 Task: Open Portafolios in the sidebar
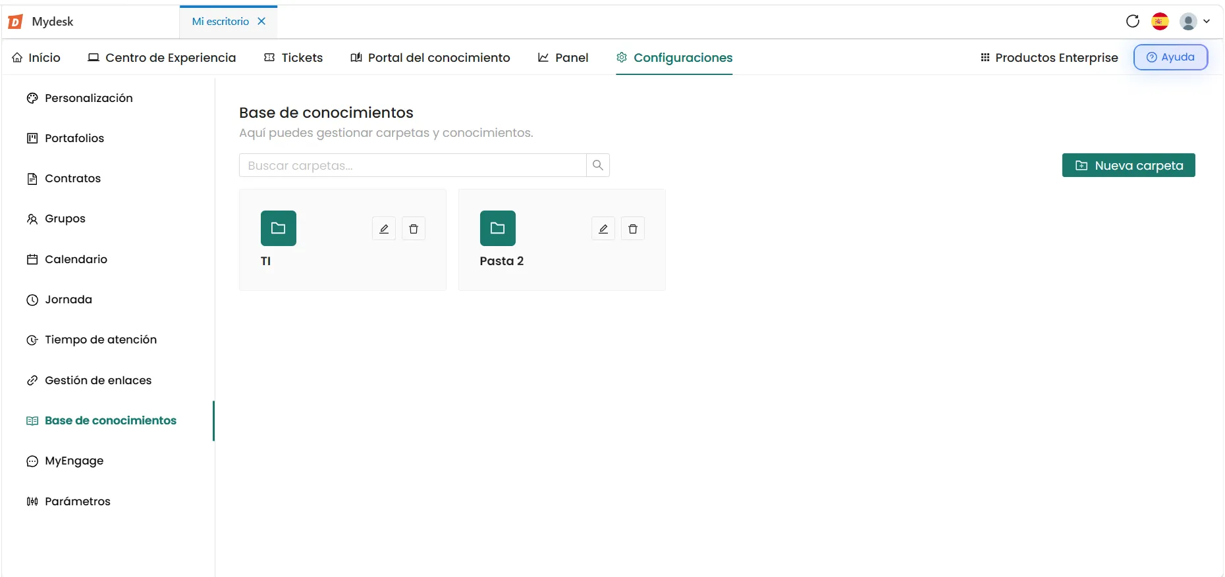pos(65,138)
